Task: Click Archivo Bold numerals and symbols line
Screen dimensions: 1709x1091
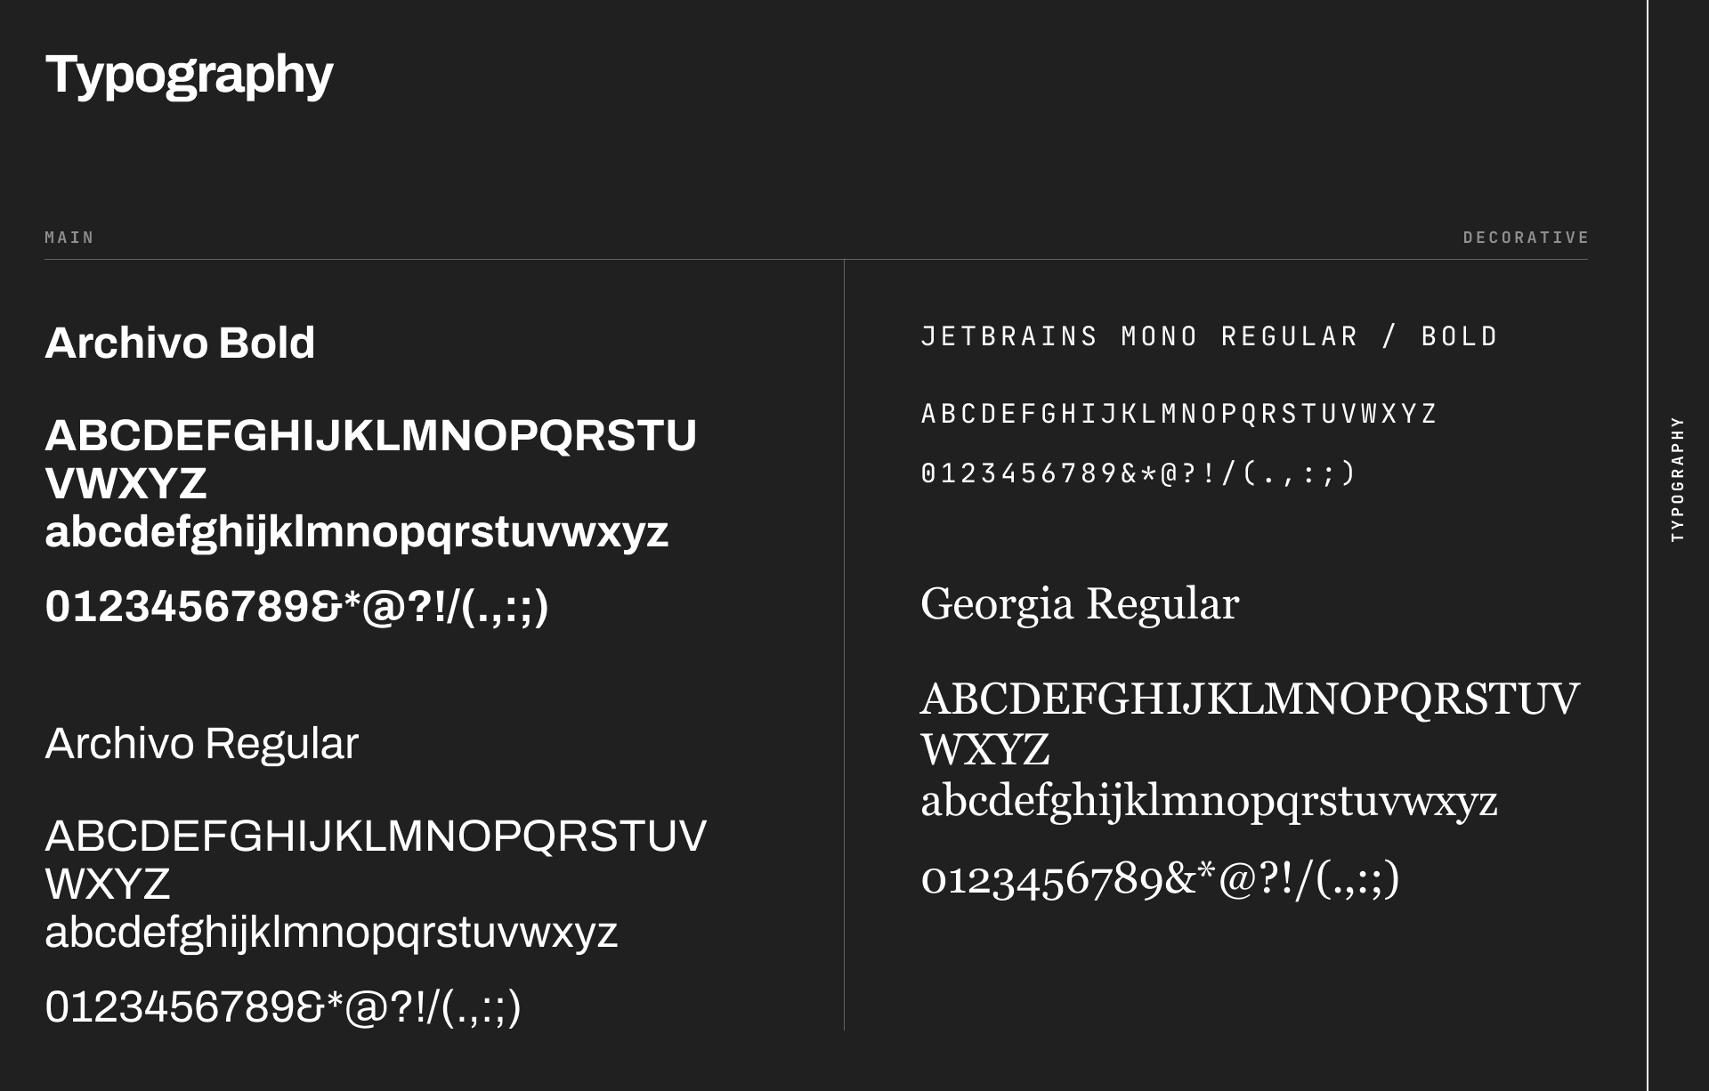Action: click(296, 607)
